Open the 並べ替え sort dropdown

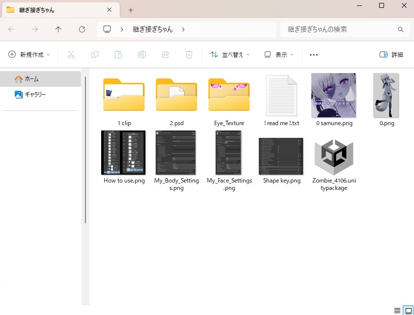[230, 54]
